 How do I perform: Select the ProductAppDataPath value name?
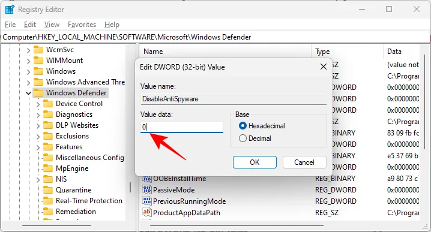pos(187,212)
